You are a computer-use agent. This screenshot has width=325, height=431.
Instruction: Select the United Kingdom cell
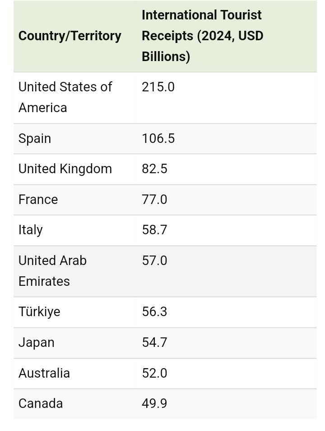click(65, 169)
